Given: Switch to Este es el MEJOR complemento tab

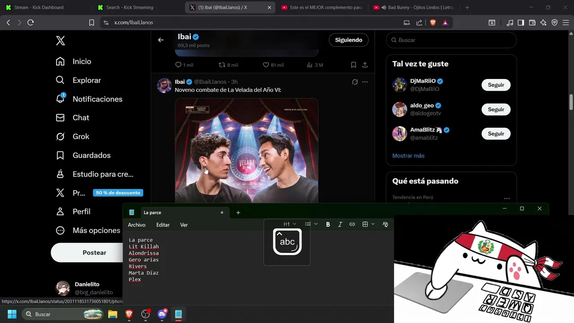Looking at the screenshot, I should [322, 7].
